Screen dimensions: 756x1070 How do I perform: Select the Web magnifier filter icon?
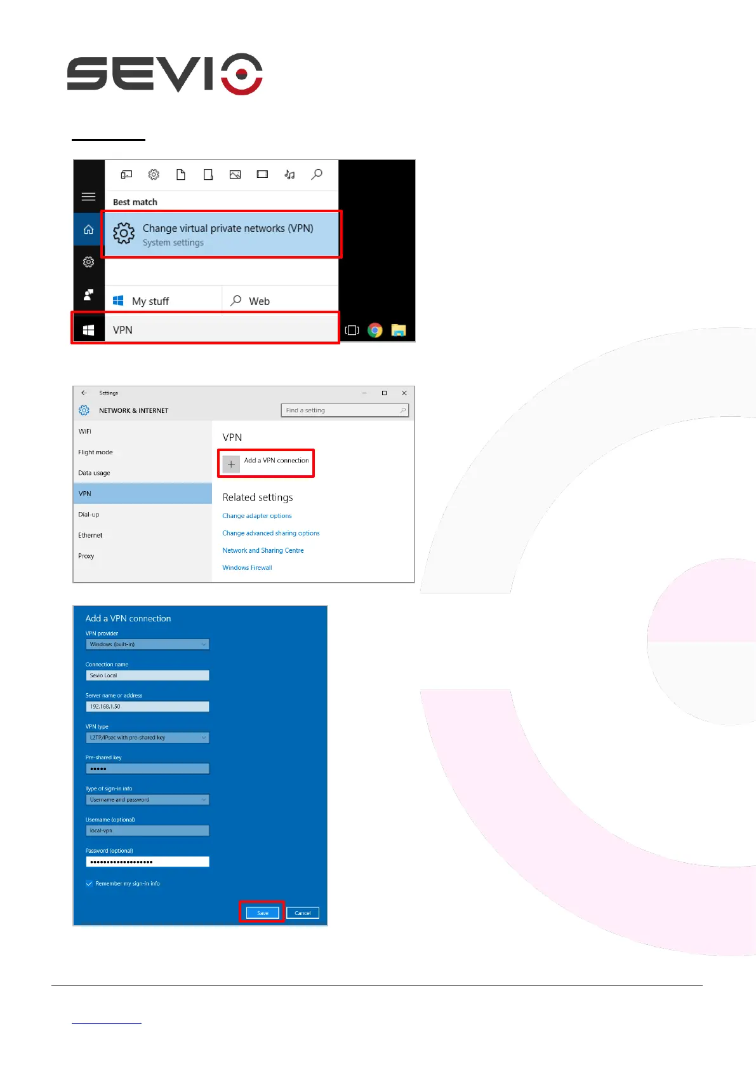(x=317, y=174)
